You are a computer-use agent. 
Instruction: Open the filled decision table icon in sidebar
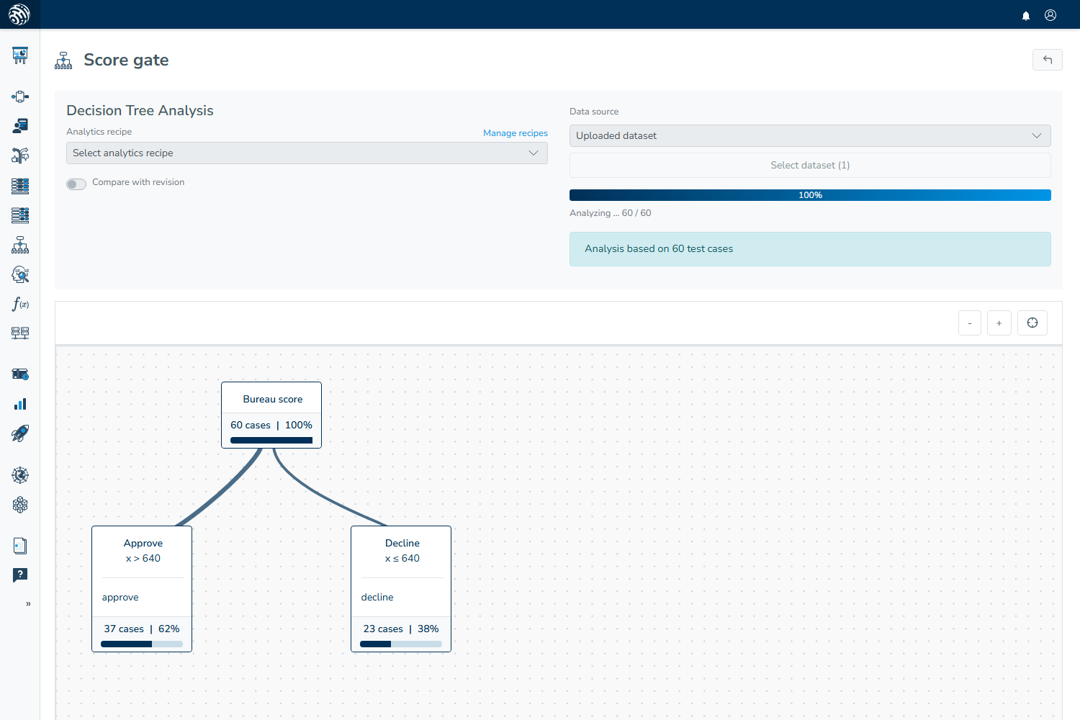(x=20, y=186)
